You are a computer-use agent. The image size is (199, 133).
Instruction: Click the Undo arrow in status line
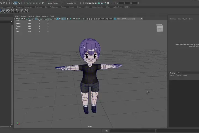click(1, 3)
